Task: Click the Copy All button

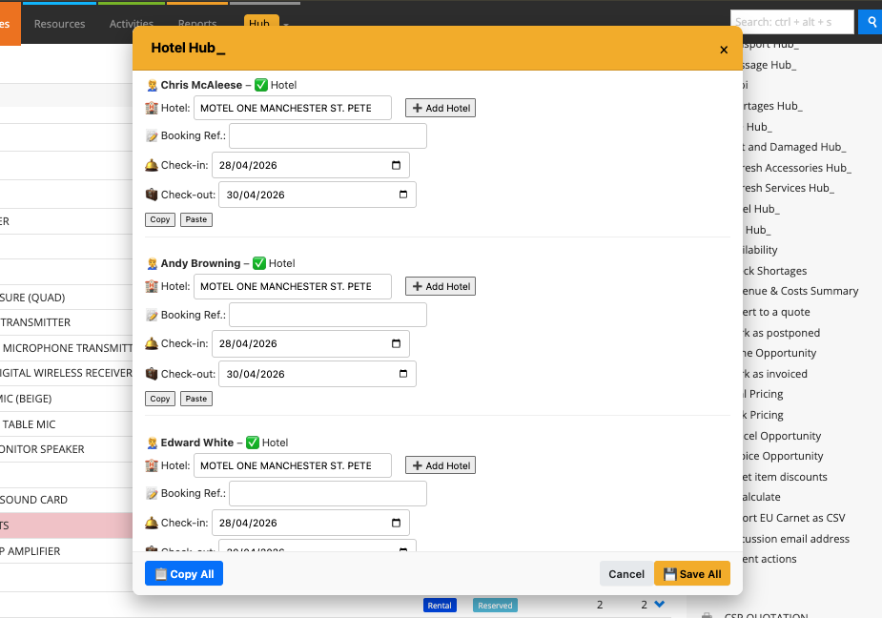Action: (x=184, y=573)
